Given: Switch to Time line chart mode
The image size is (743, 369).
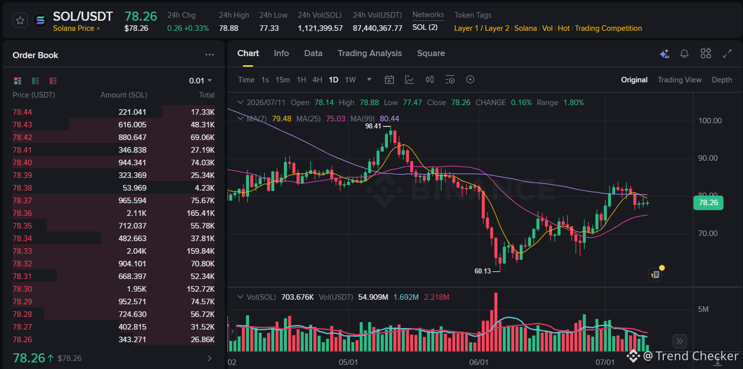Looking at the screenshot, I should [246, 80].
